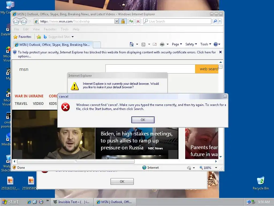Click the Start button
This screenshot has height=206, width=274.
point(10,202)
